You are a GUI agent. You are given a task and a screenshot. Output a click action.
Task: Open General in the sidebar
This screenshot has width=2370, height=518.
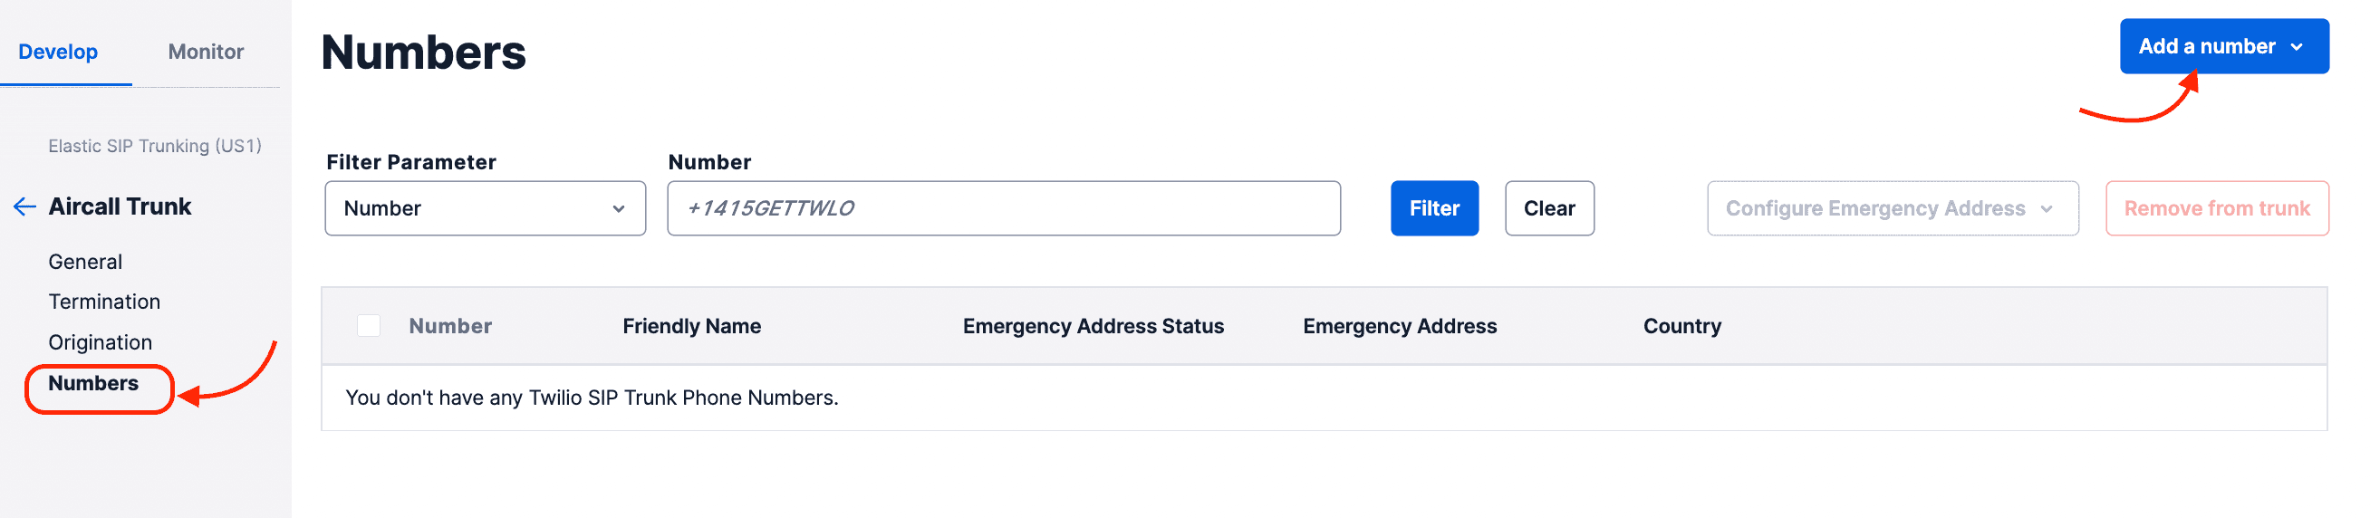[85, 263]
